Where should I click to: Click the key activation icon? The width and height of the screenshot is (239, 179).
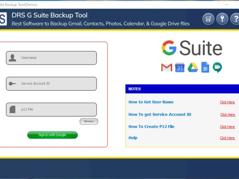222,19
